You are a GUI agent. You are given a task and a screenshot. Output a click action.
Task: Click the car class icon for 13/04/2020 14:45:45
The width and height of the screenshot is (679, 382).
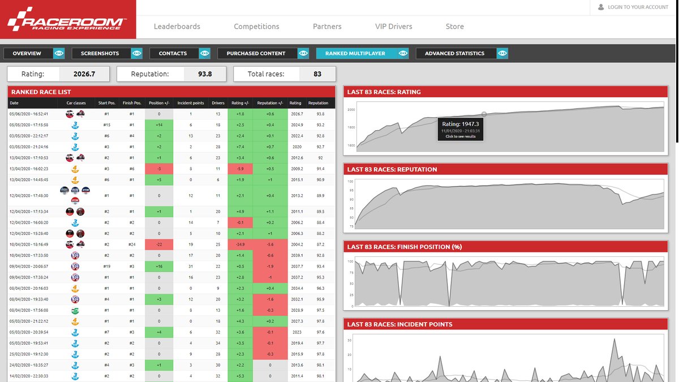point(75,180)
